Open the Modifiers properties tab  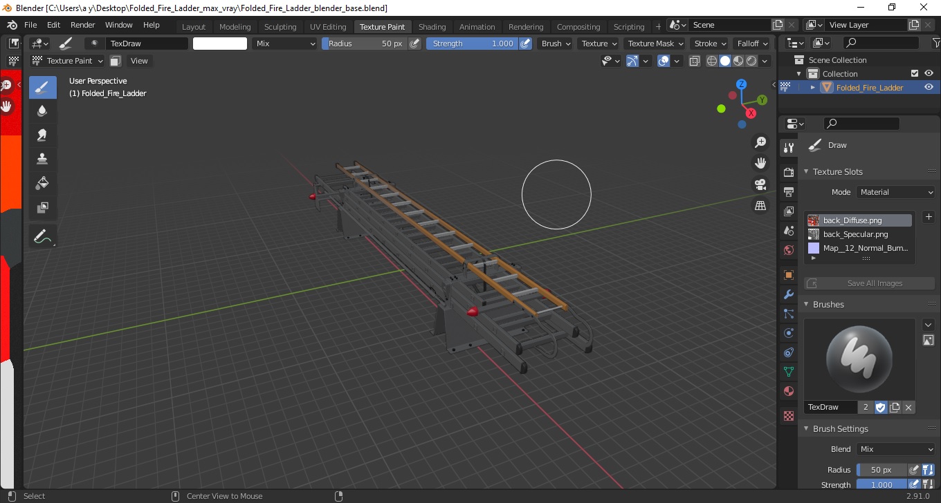tap(788, 294)
